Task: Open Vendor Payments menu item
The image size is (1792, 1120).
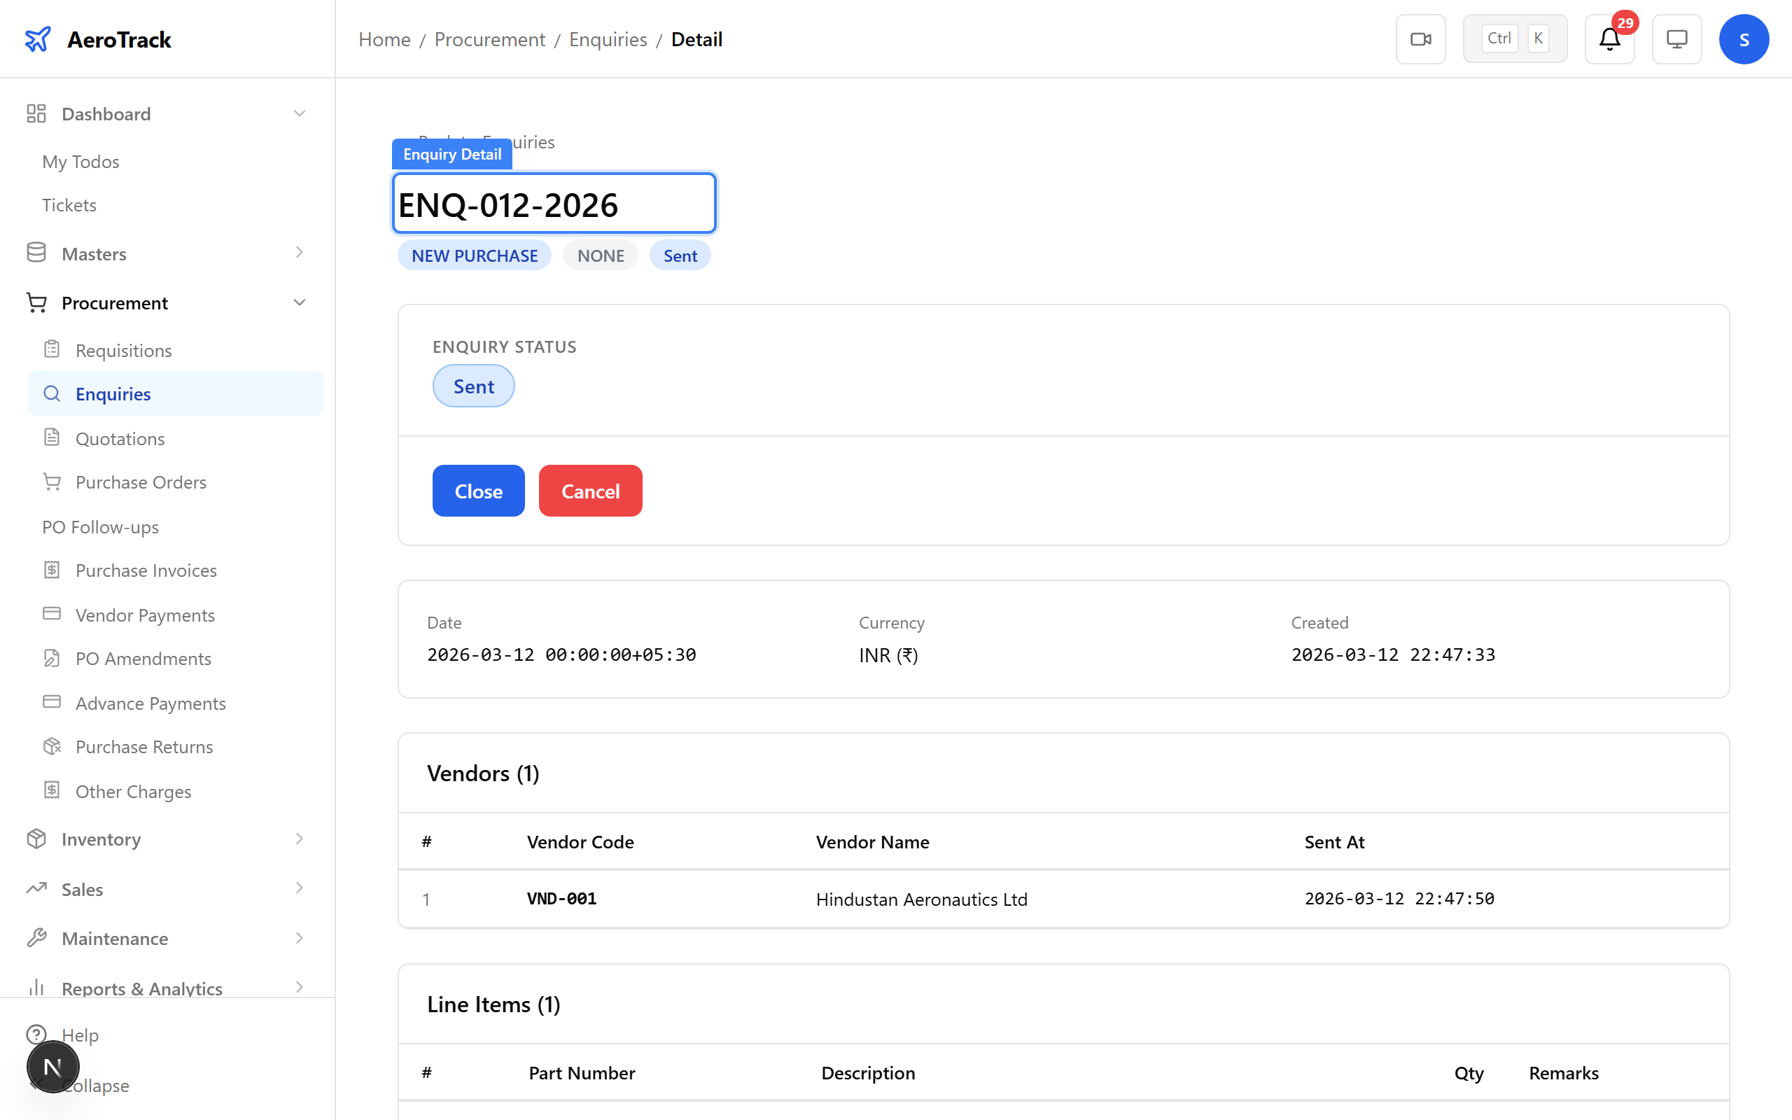Action: point(145,615)
